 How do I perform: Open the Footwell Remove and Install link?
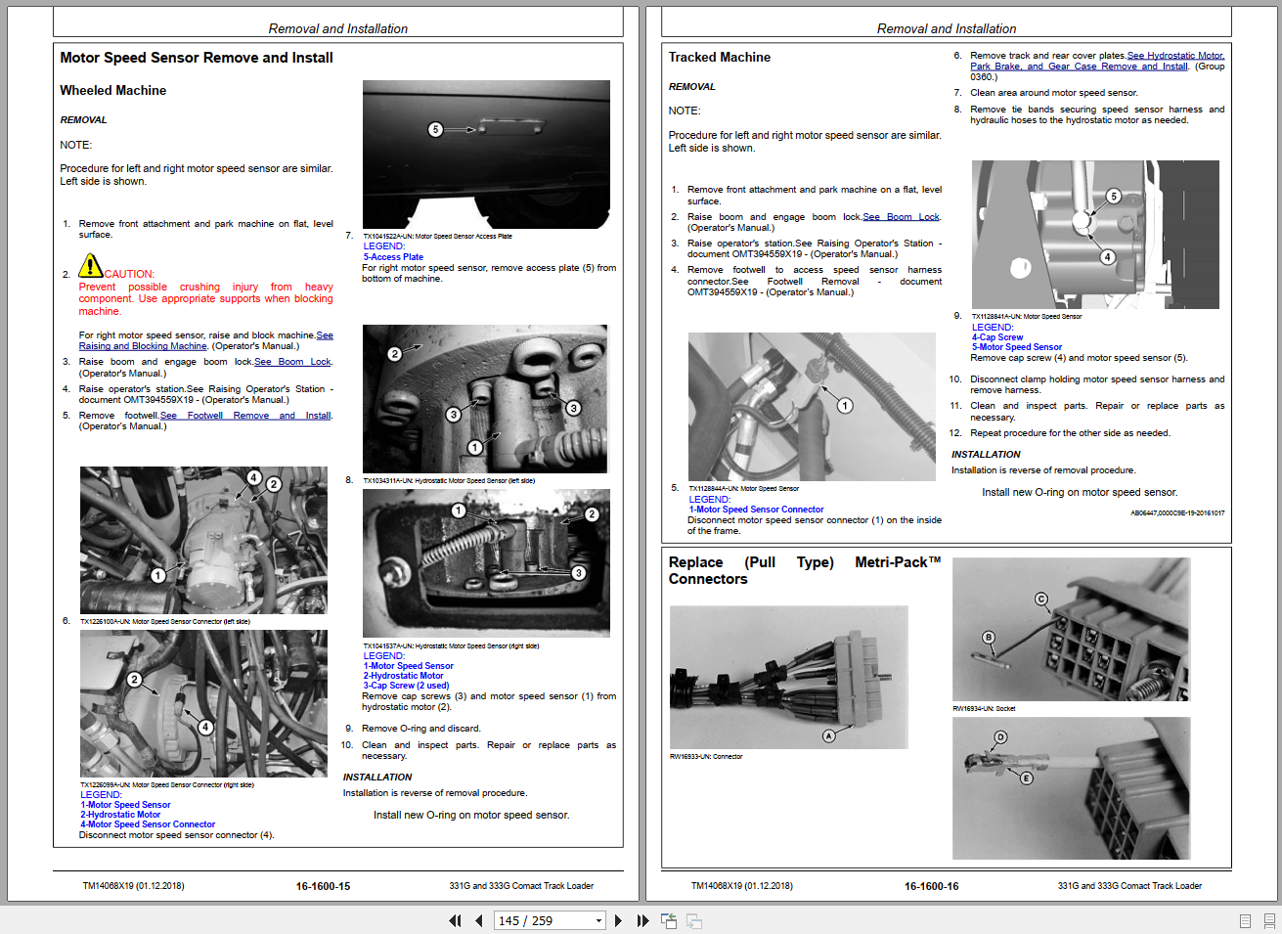click(x=245, y=416)
